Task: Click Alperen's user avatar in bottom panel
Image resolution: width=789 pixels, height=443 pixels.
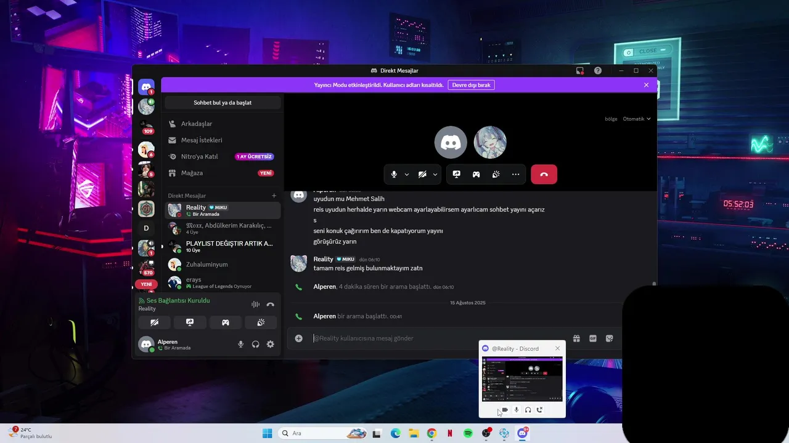Action: coord(146,345)
